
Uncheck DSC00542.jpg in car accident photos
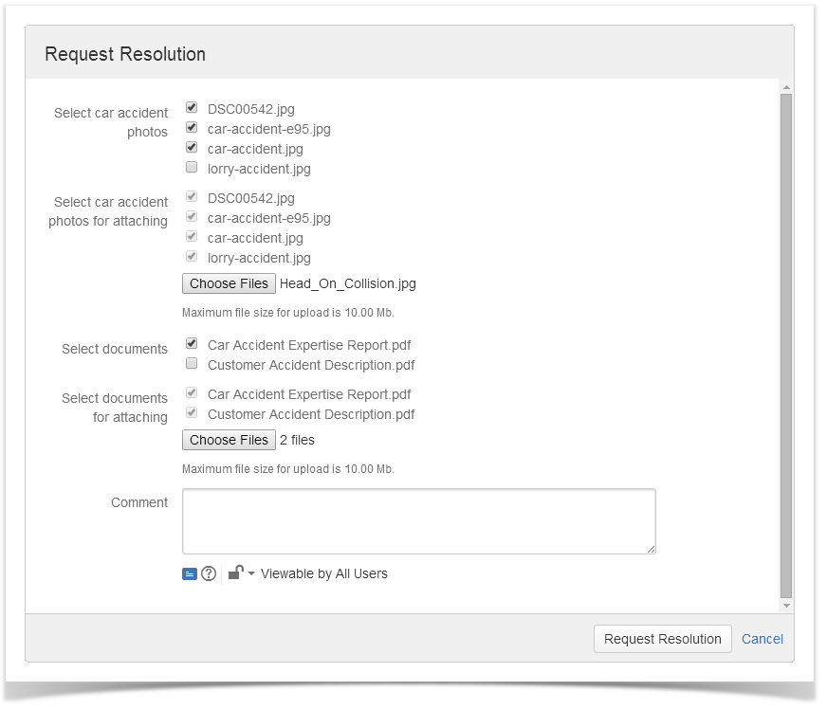192,107
